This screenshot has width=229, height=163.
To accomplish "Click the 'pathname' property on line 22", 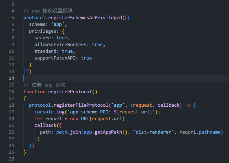I will pyautogui.click(x=209, y=132).
